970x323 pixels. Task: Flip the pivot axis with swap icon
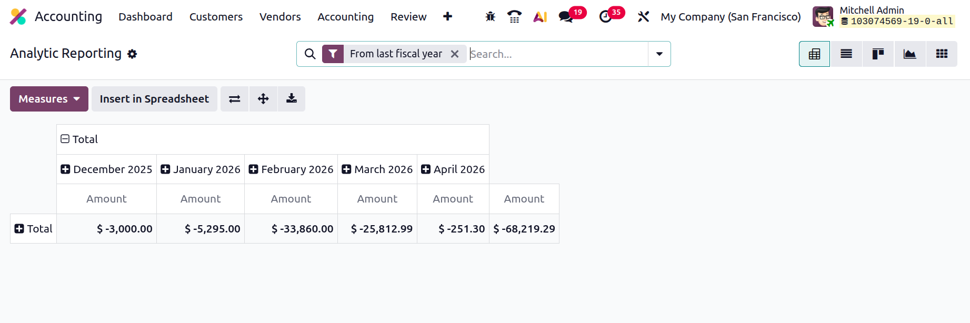pos(235,99)
